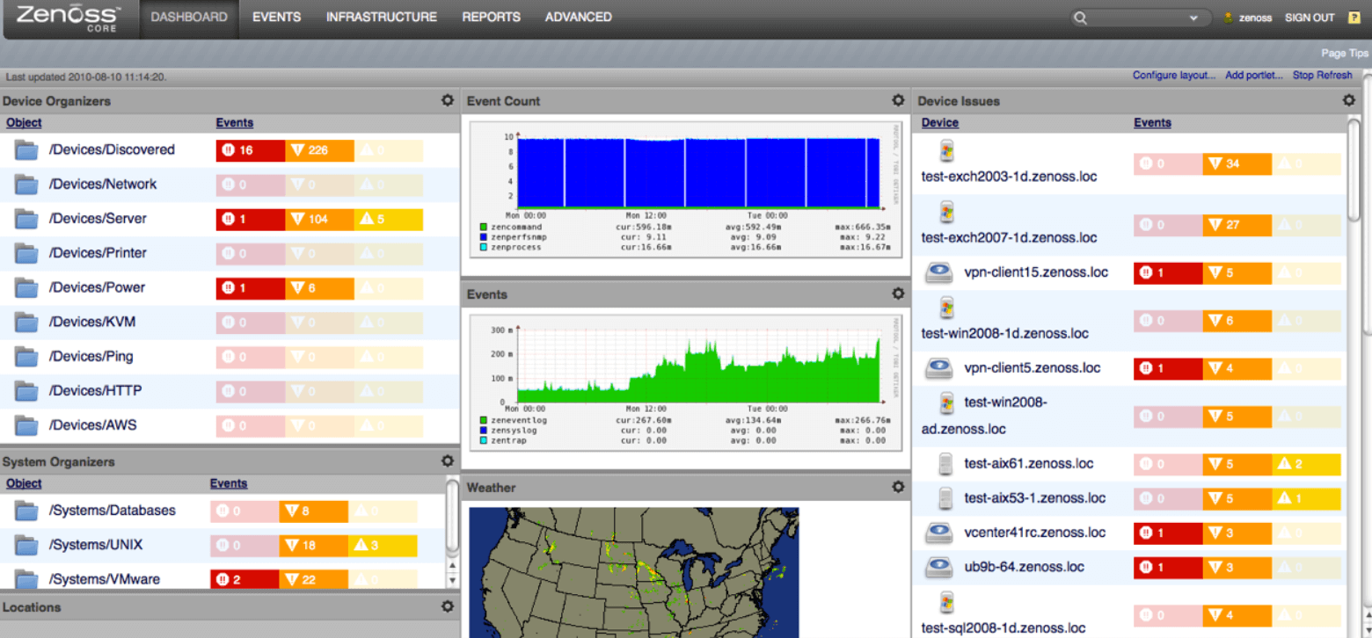1372x638 pixels.
Task: Click server icon for test-aix61.zenoss.loc
Action: [x=945, y=464]
